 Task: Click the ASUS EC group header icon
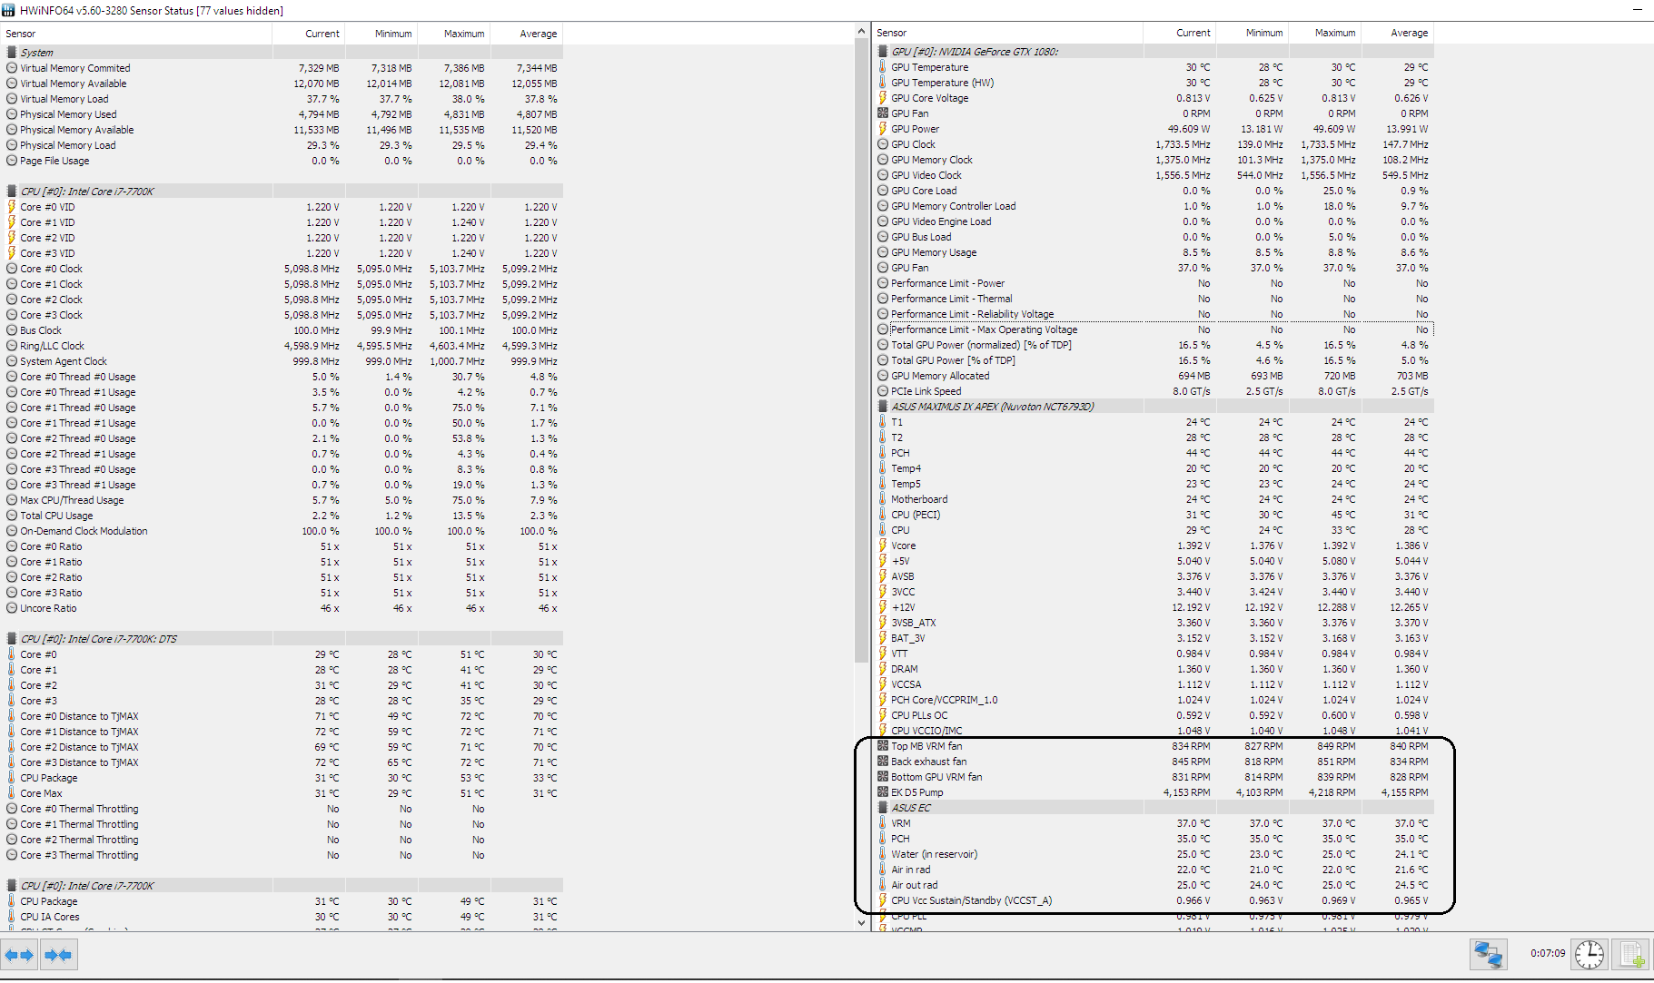(x=883, y=808)
